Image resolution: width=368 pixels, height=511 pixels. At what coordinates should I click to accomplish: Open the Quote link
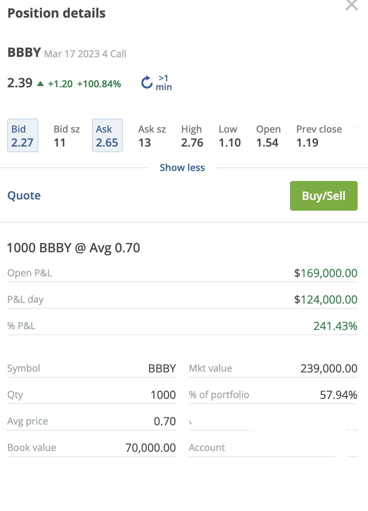[24, 195]
